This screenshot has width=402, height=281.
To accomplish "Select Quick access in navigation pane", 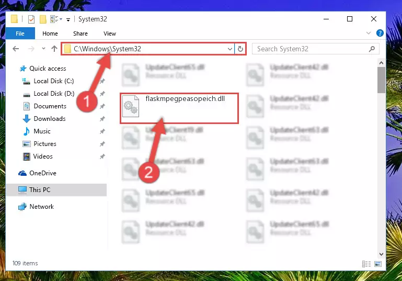I will (48, 69).
